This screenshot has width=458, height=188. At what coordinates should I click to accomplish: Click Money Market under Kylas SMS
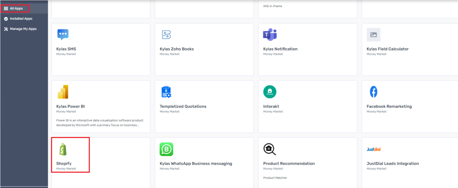click(x=66, y=54)
